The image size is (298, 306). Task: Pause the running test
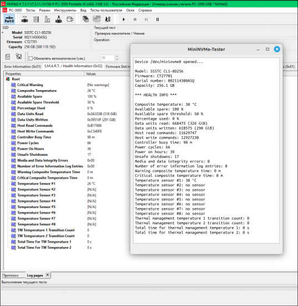coord(158,19)
